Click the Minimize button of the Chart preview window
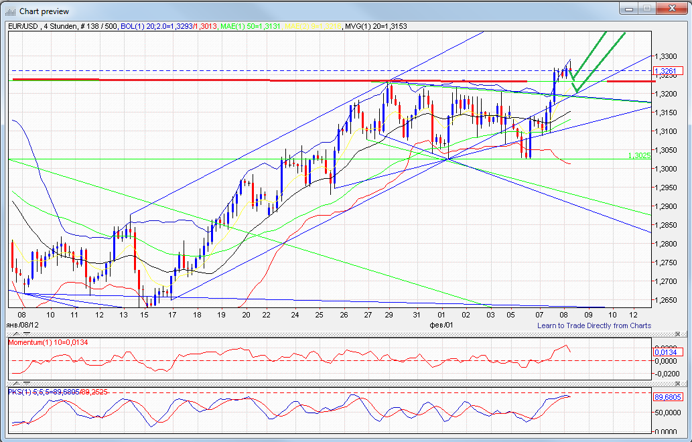 coord(628,9)
